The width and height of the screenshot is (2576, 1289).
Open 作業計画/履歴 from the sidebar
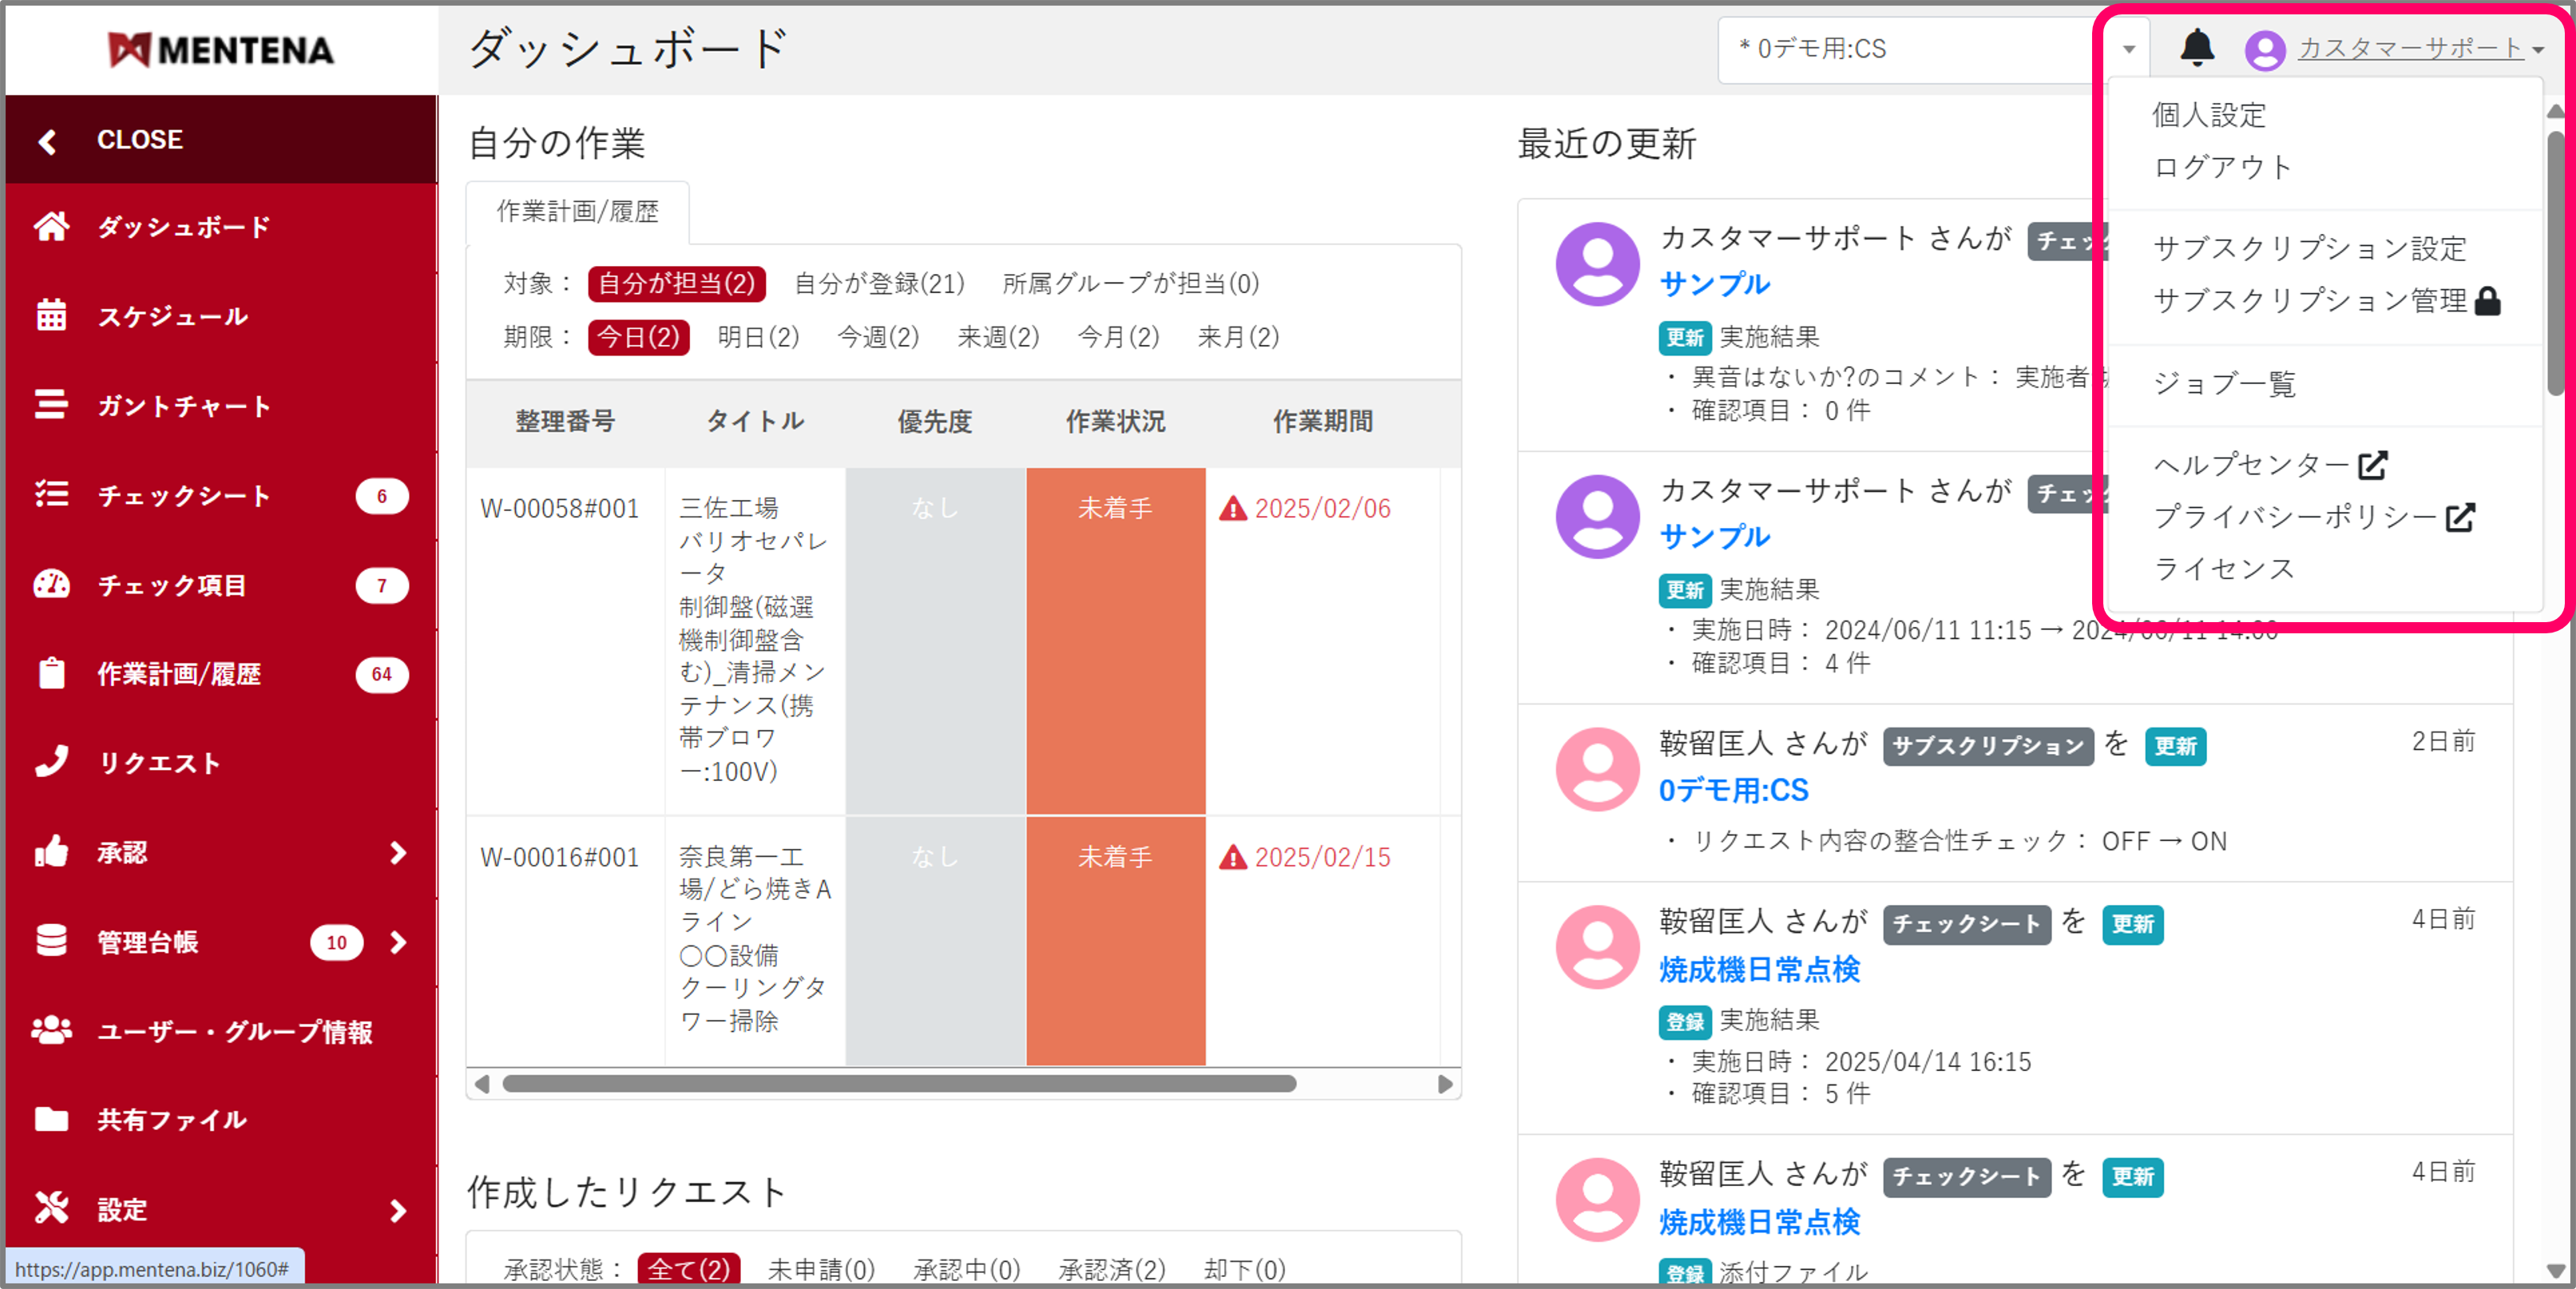tap(180, 674)
